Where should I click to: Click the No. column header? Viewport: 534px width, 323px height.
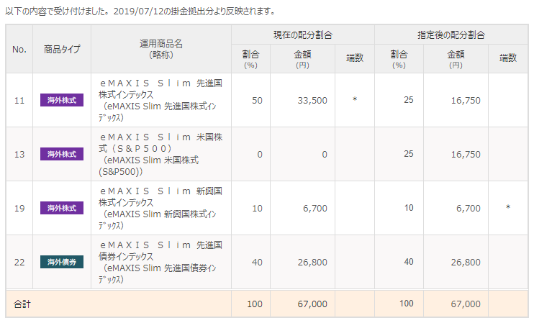pos(19,50)
